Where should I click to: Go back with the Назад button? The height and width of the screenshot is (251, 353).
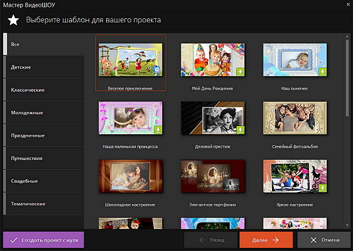[210, 240]
